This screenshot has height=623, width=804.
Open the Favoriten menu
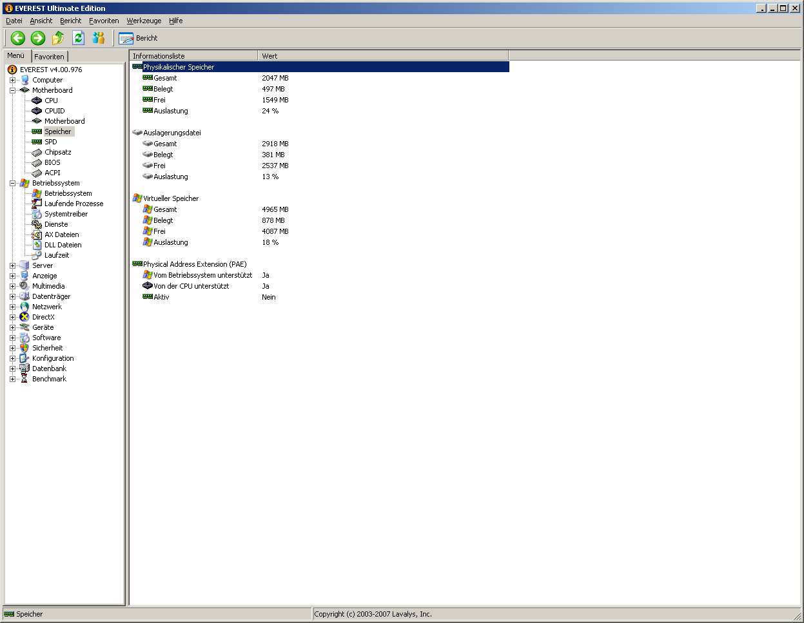coord(104,21)
